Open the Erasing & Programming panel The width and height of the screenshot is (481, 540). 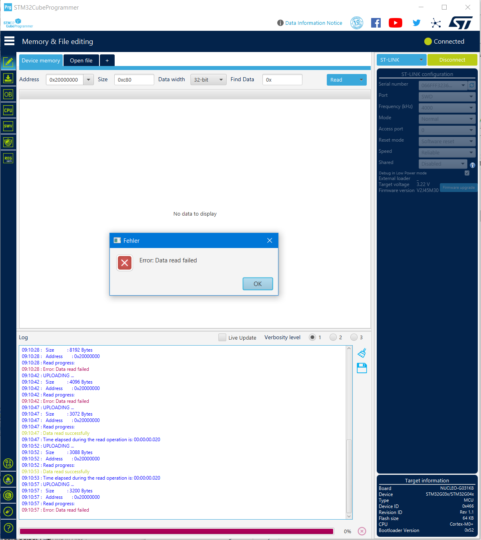[x=8, y=78]
